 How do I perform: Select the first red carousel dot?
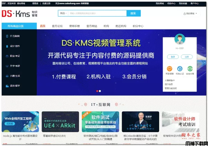coord(97,91)
